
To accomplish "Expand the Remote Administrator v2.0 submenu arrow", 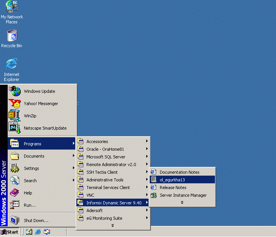I will (x=147, y=164).
